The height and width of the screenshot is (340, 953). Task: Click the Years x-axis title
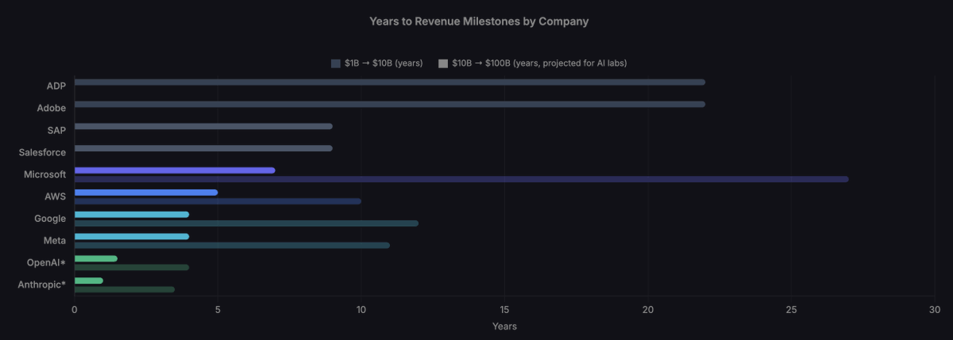point(504,326)
